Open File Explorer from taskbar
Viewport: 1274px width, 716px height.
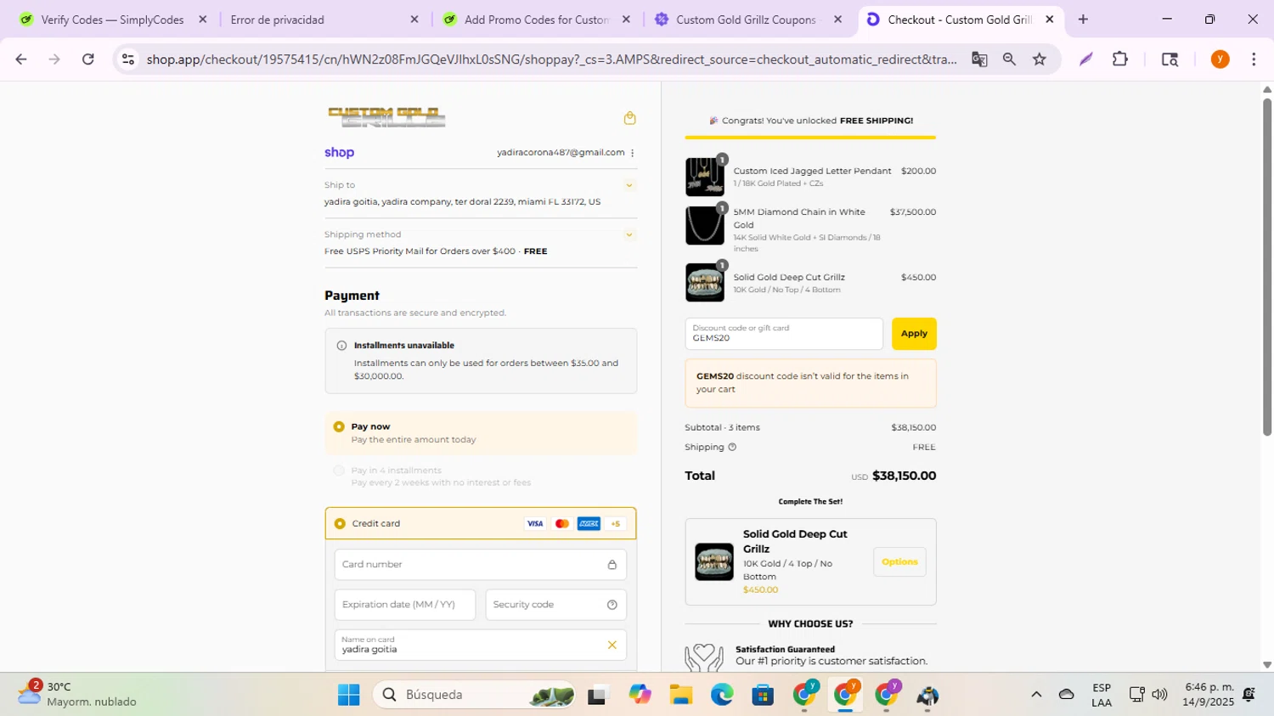680,696
